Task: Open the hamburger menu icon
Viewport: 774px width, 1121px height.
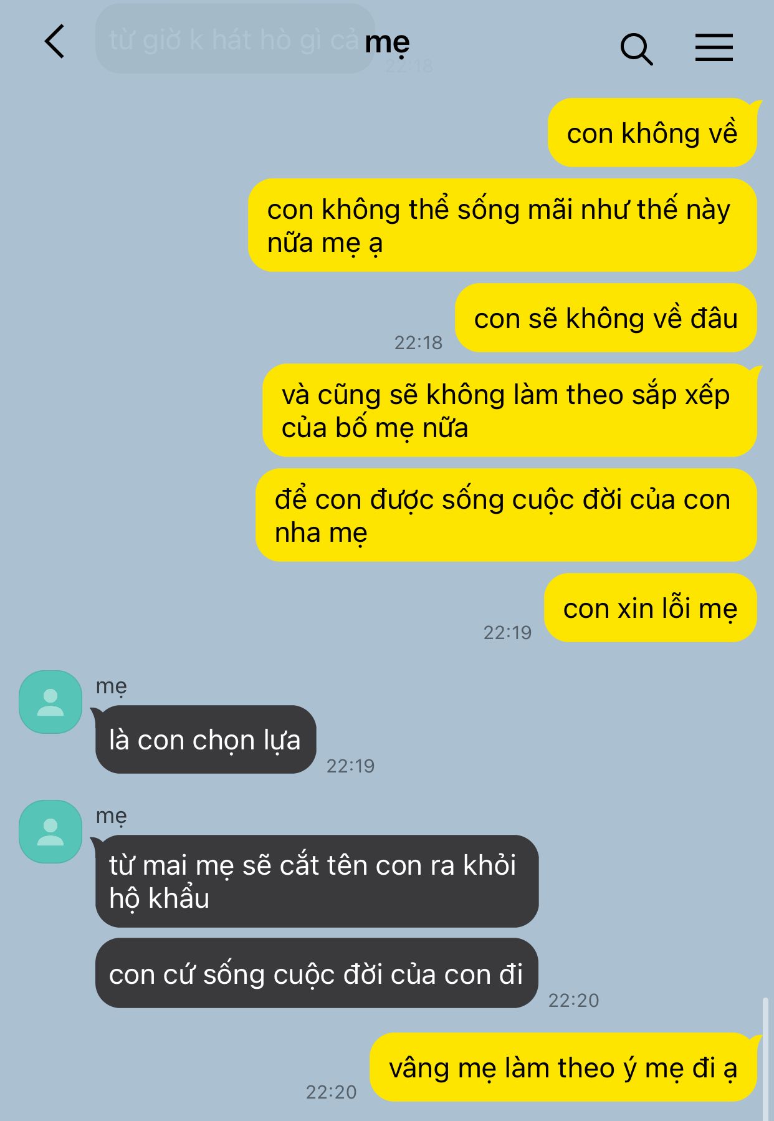Action: 714,47
